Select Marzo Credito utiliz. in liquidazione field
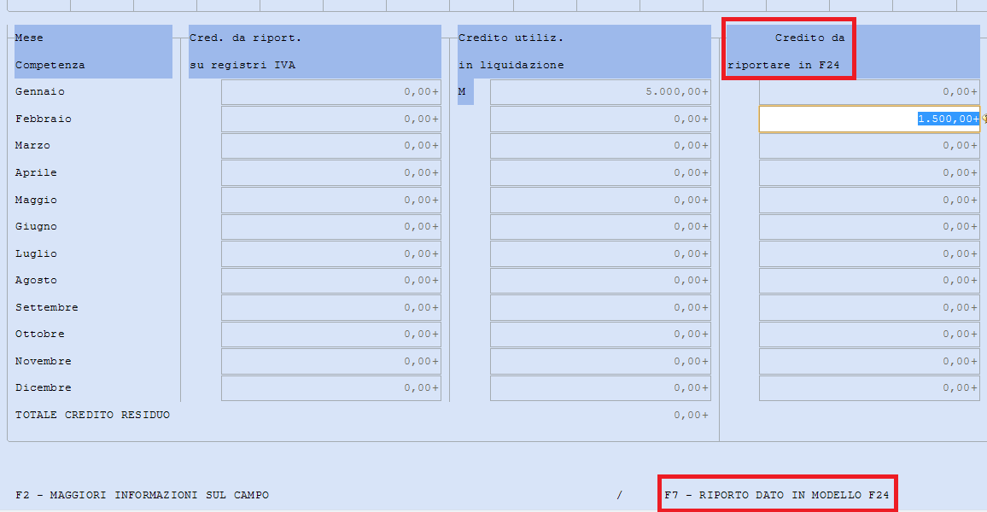Image resolution: width=987 pixels, height=512 pixels. pyautogui.click(x=600, y=145)
